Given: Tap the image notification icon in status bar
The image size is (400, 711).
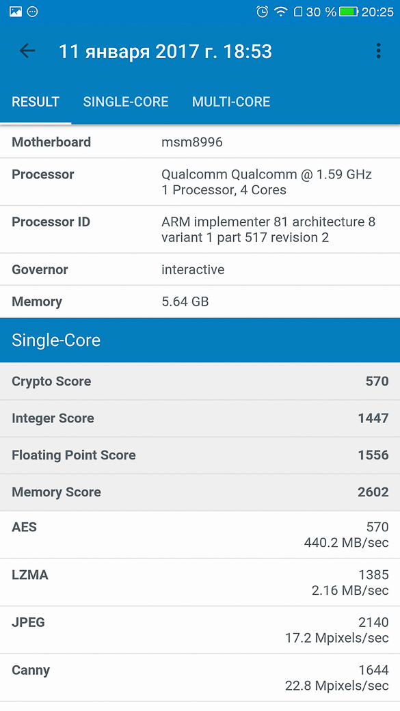Looking at the screenshot, I should pos(16,12).
